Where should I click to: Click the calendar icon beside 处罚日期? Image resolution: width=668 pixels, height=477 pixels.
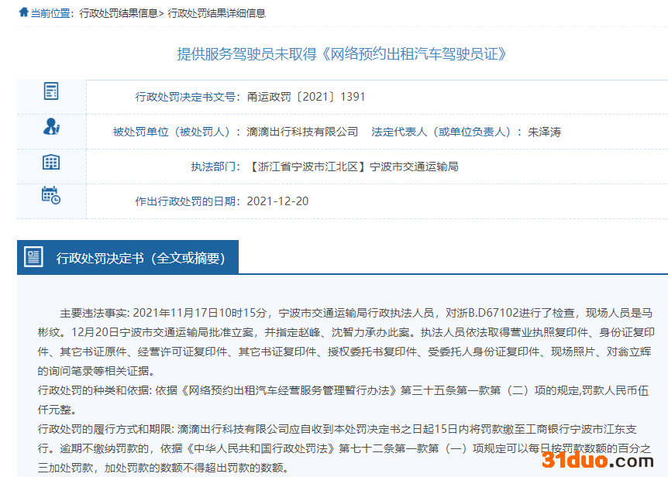pyautogui.click(x=51, y=195)
